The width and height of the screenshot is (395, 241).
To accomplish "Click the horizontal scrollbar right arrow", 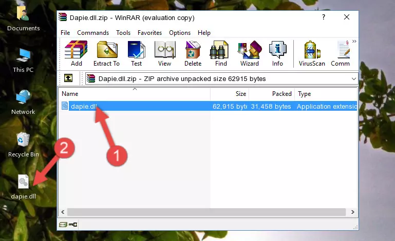I will point(353,212).
